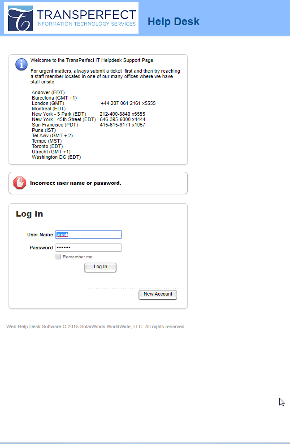Click the Help Desk heading
The height and width of the screenshot is (444, 290).
tap(173, 22)
